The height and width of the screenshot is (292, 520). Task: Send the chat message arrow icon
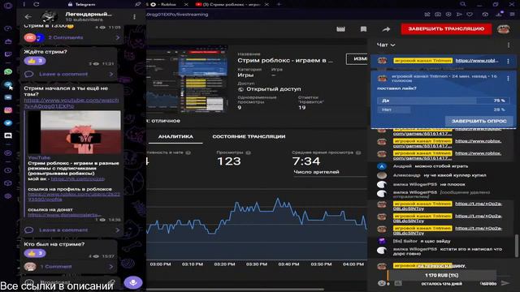pos(505,283)
